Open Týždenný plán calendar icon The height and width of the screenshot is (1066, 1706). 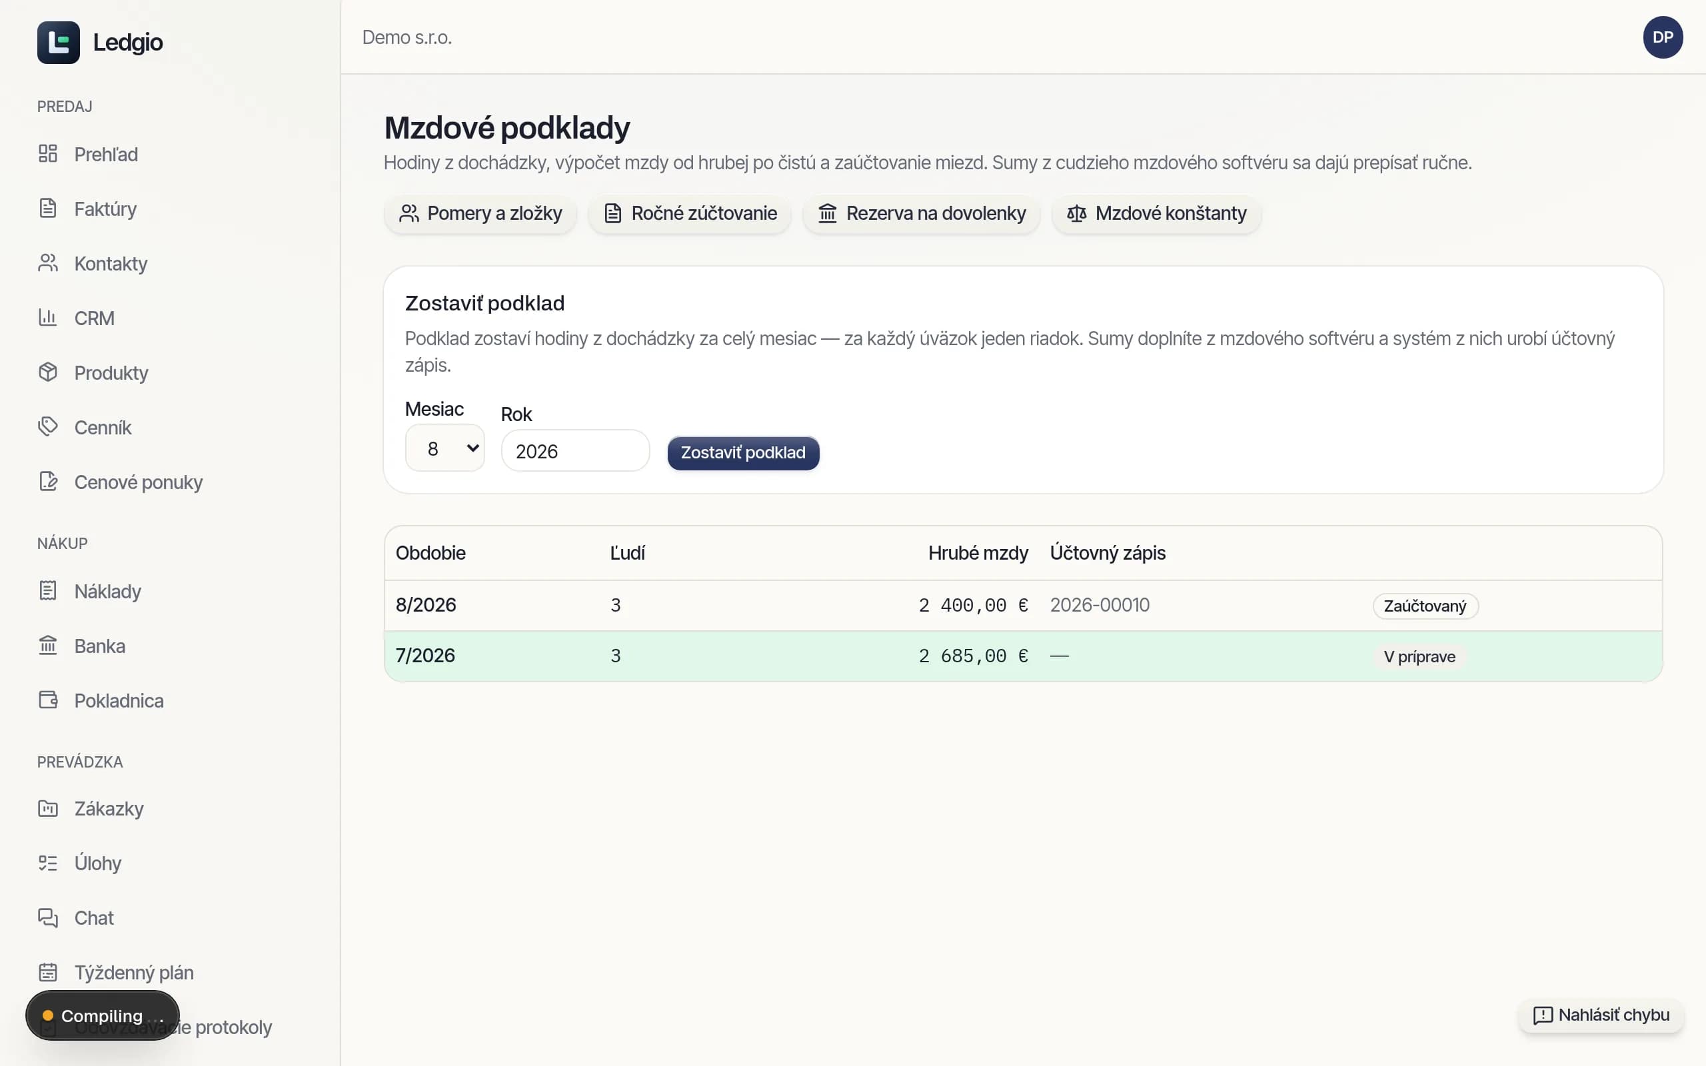click(48, 972)
